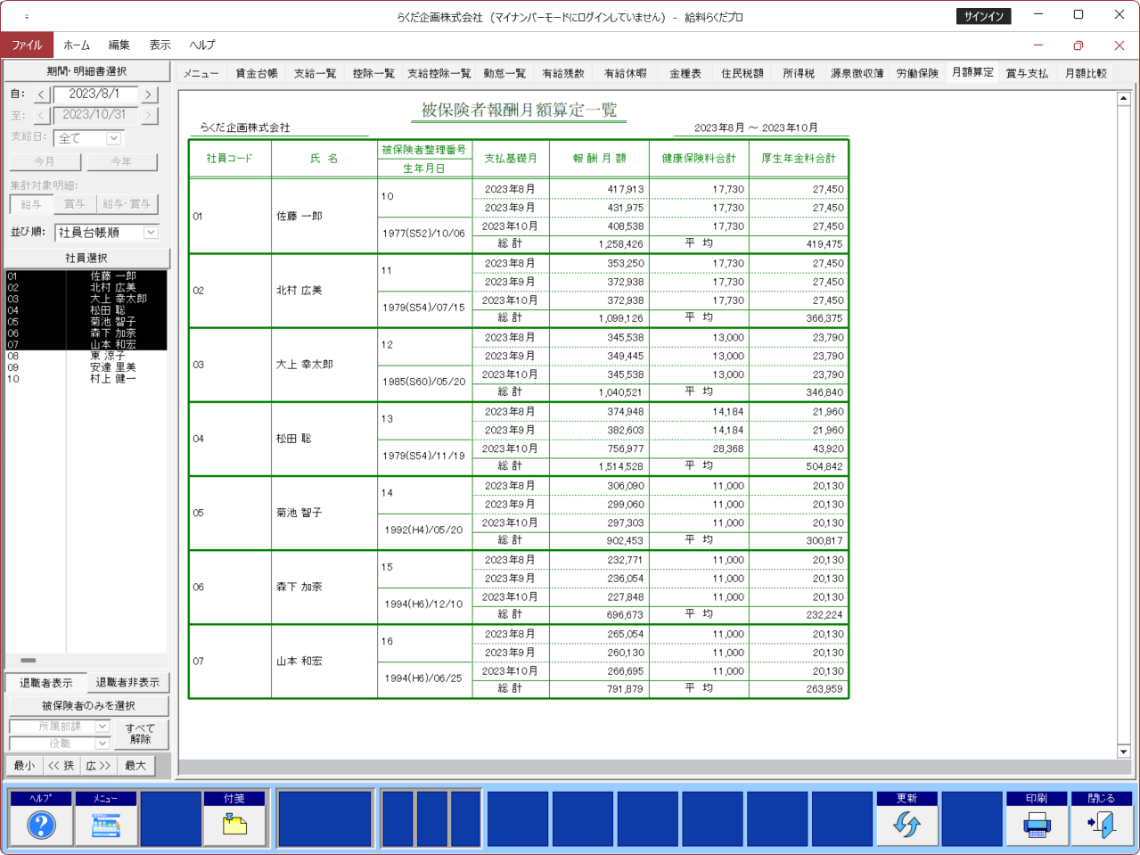Screen dimensions: 1140x855
Task: Open the ホーム menu
Action: [77, 45]
